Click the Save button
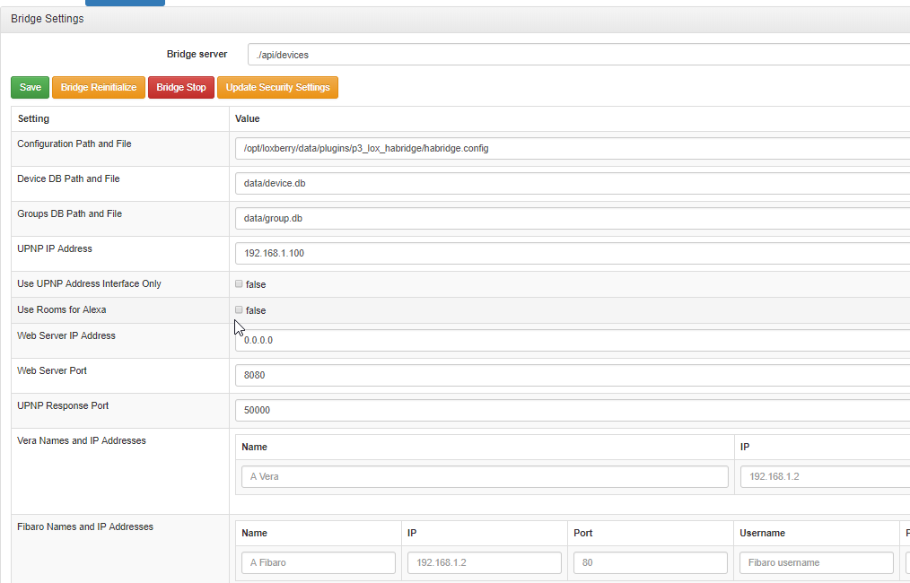 pyautogui.click(x=31, y=88)
